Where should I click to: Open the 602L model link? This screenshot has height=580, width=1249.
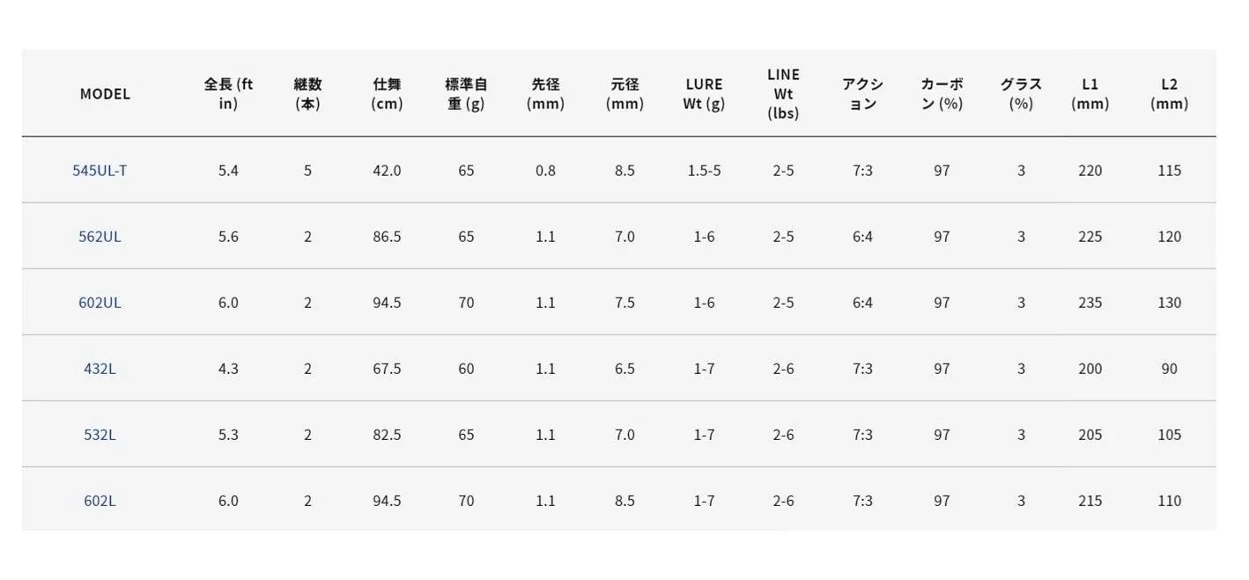pyautogui.click(x=100, y=501)
